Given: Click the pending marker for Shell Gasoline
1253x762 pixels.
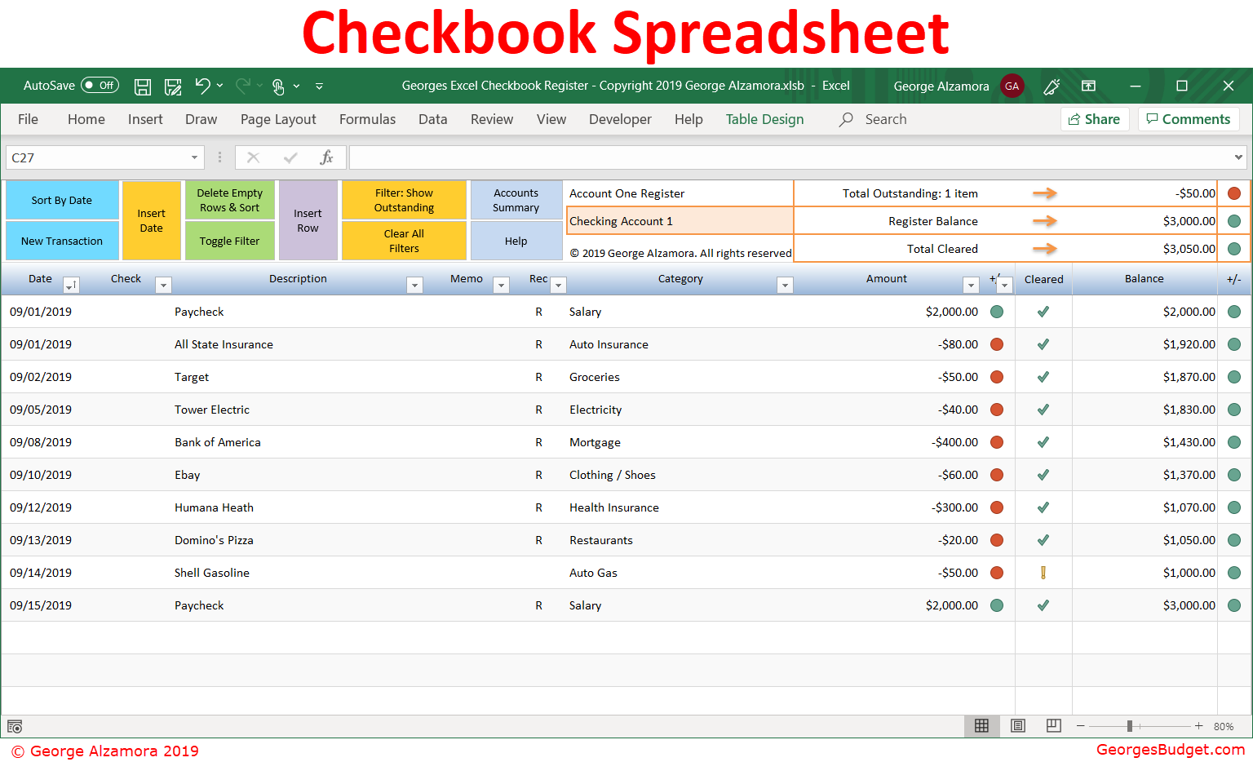Looking at the screenshot, I should (1043, 573).
